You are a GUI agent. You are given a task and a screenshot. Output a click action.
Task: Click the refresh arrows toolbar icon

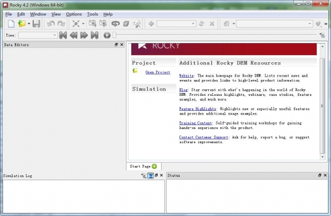tap(201, 24)
